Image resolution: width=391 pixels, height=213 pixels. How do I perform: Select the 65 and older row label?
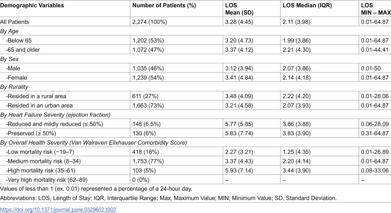pyautogui.click(x=23, y=50)
